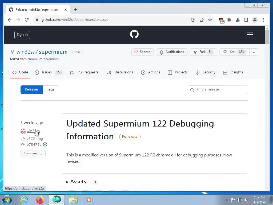273x205 pixels.
Task: Expand the Star lists dropdown arrow
Action: 254,52
